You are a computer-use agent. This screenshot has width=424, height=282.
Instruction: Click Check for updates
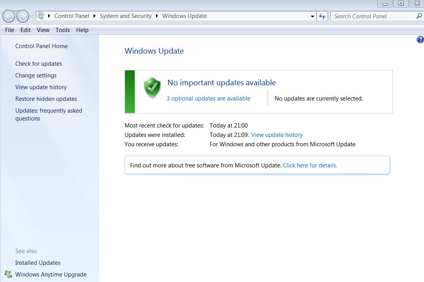tap(39, 64)
